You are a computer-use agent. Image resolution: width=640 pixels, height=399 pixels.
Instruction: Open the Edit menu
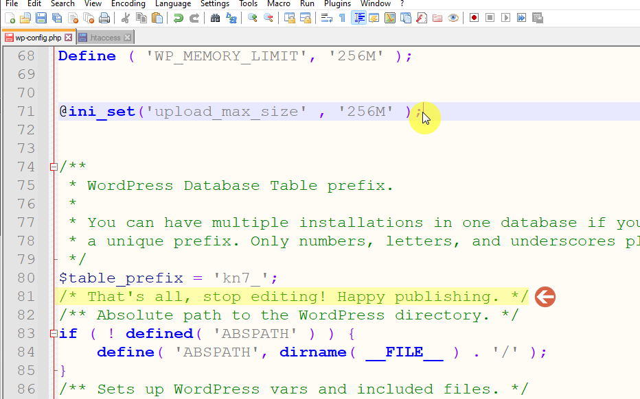(34, 3)
